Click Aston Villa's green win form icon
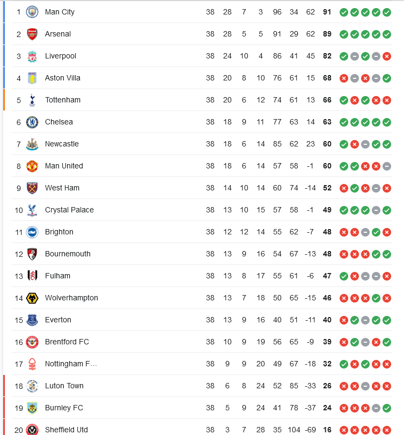The width and height of the screenshot is (404, 435). pyautogui.click(x=386, y=78)
